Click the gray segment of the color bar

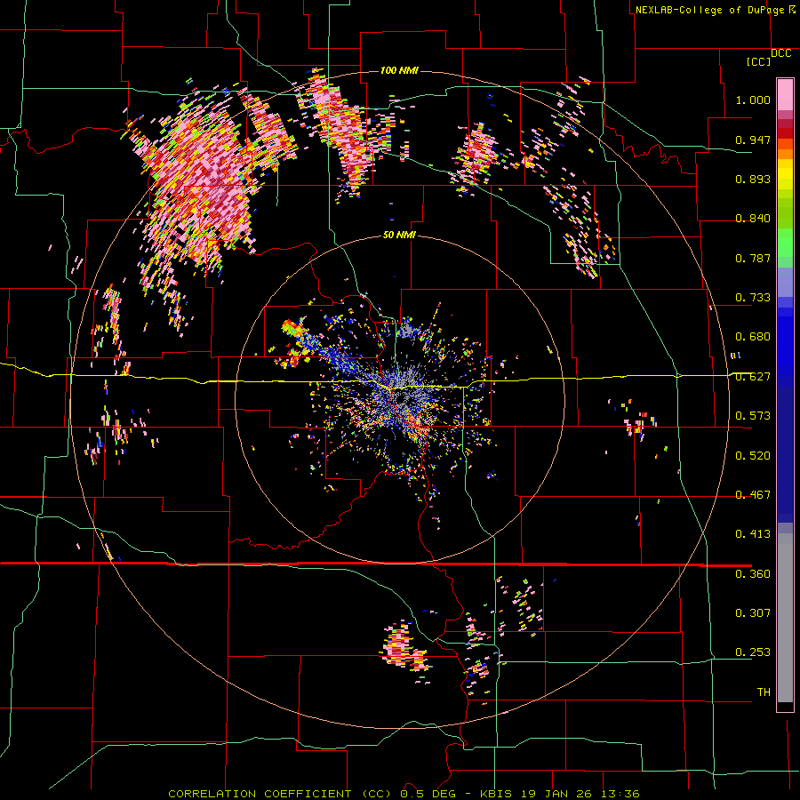[785, 618]
